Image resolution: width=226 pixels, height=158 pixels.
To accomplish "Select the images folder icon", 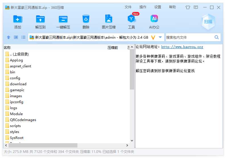I will point(7,96).
